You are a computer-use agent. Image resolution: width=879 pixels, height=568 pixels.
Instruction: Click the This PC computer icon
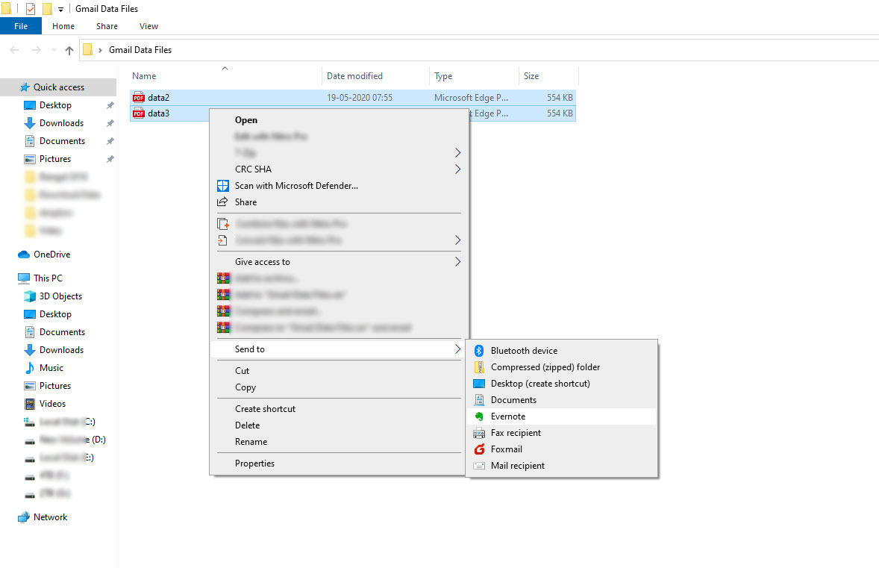pos(24,278)
